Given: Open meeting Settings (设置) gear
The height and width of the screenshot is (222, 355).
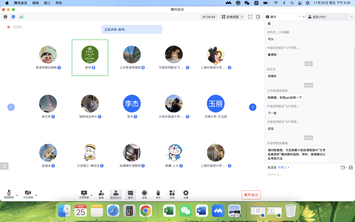Looking at the screenshot, I should pyautogui.click(x=186, y=193).
